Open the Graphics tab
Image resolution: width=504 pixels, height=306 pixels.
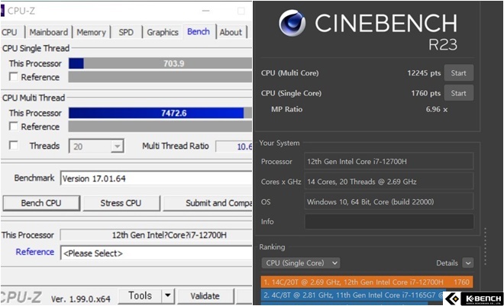click(x=163, y=32)
